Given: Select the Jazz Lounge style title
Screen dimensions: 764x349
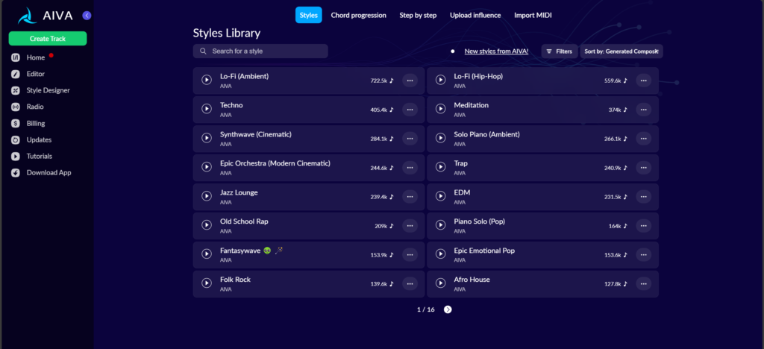Looking at the screenshot, I should (239, 192).
